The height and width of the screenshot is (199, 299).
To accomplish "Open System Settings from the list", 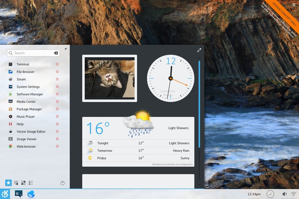I will tap(28, 87).
